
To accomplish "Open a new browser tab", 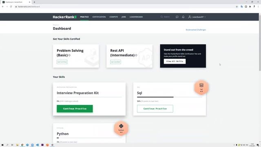I will pos(34,2).
